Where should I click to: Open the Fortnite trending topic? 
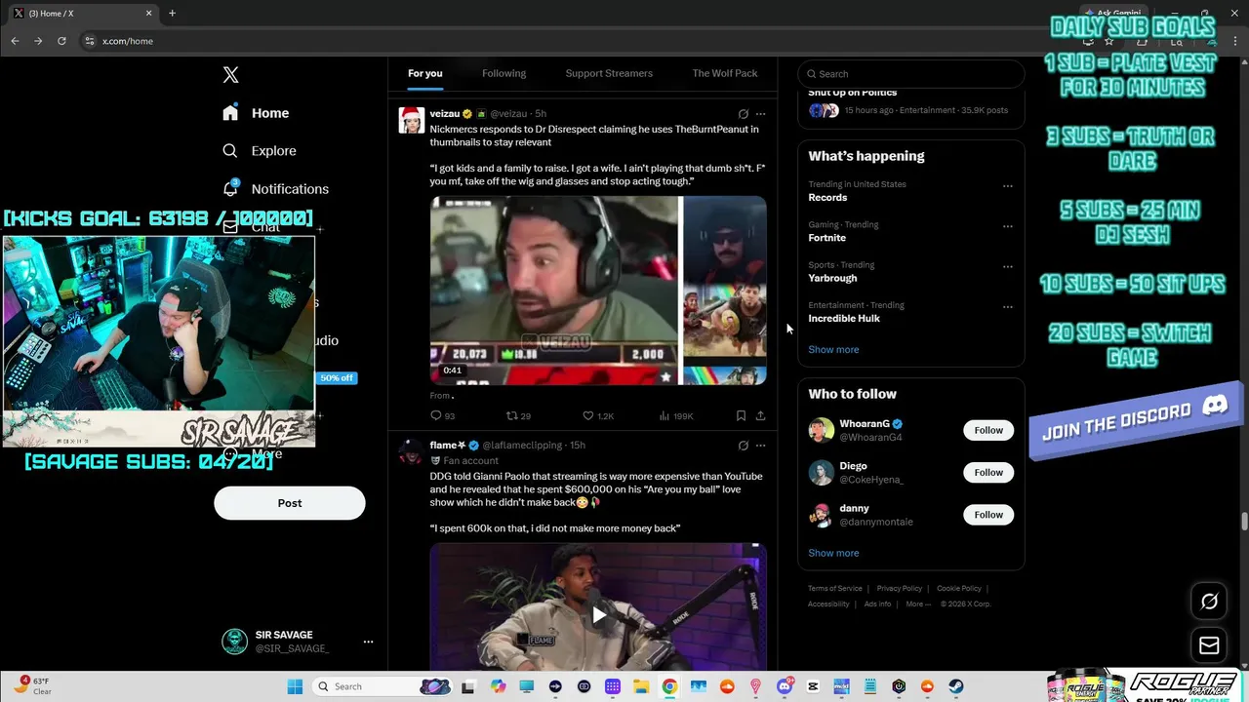(x=826, y=238)
